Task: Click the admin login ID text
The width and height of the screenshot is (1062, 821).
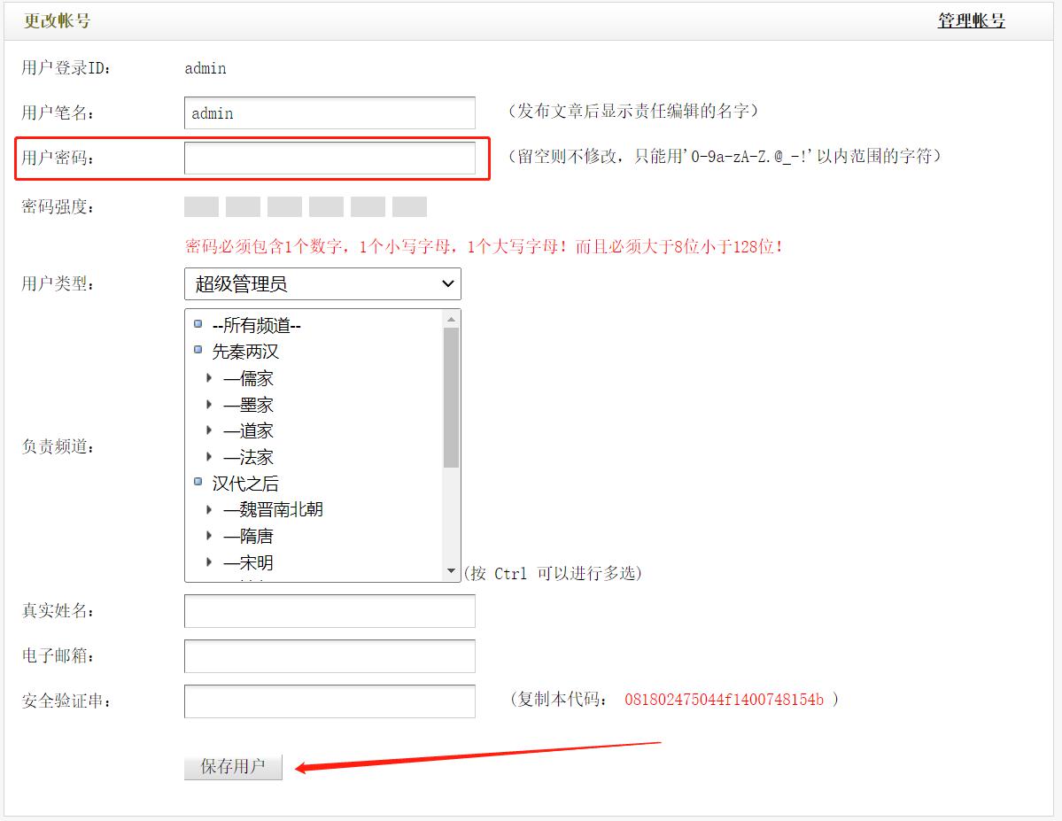Action: click(205, 68)
